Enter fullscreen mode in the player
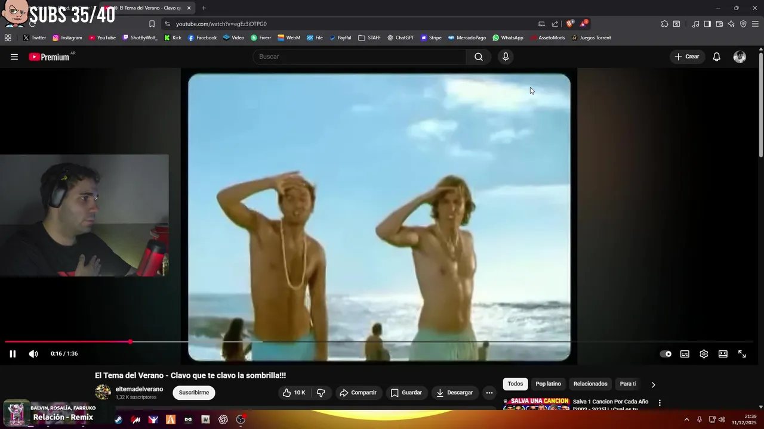 click(742, 354)
